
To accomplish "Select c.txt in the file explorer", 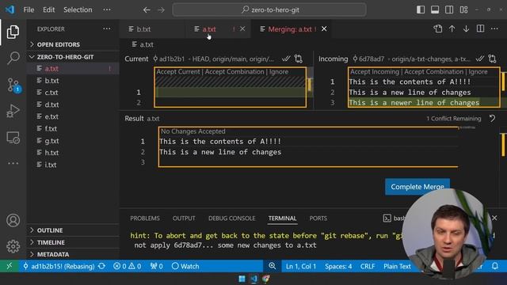I will [x=73, y=93].
